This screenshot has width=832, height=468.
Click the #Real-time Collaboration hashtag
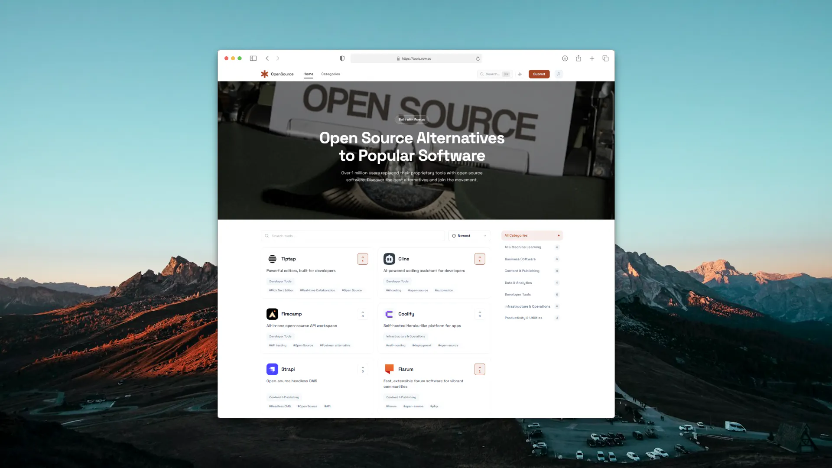tap(317, 291)
